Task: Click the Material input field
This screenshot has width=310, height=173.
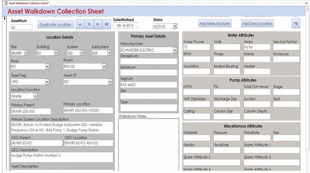Action: click(197, 138)
